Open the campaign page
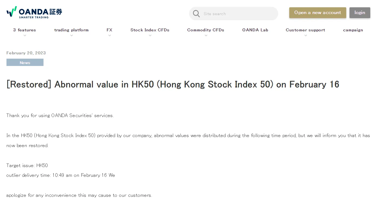The height and width of the screenshot is (206, 380). pos(353,30)
